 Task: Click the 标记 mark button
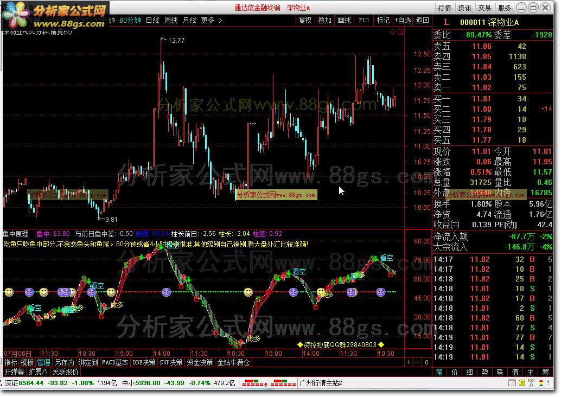click(383, 21)
